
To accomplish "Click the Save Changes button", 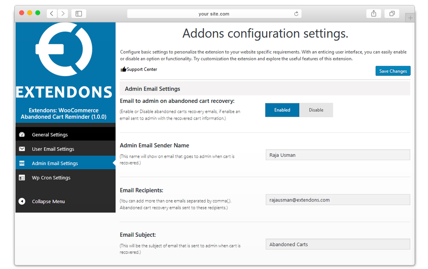I will pos(393,71).
